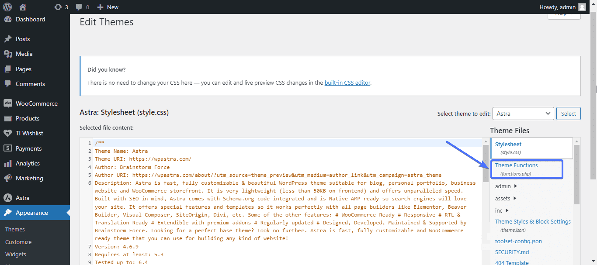Open the admin user avatar
597x265 pixels.
(582, 7)
